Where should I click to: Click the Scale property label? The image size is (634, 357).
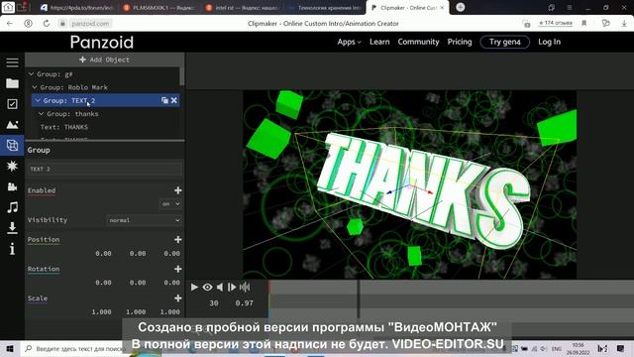[x=38, y=298]
